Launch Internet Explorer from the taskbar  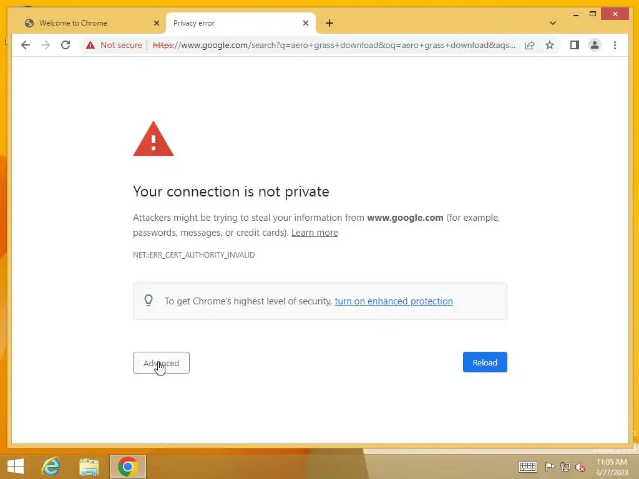[x=51, y=467]
